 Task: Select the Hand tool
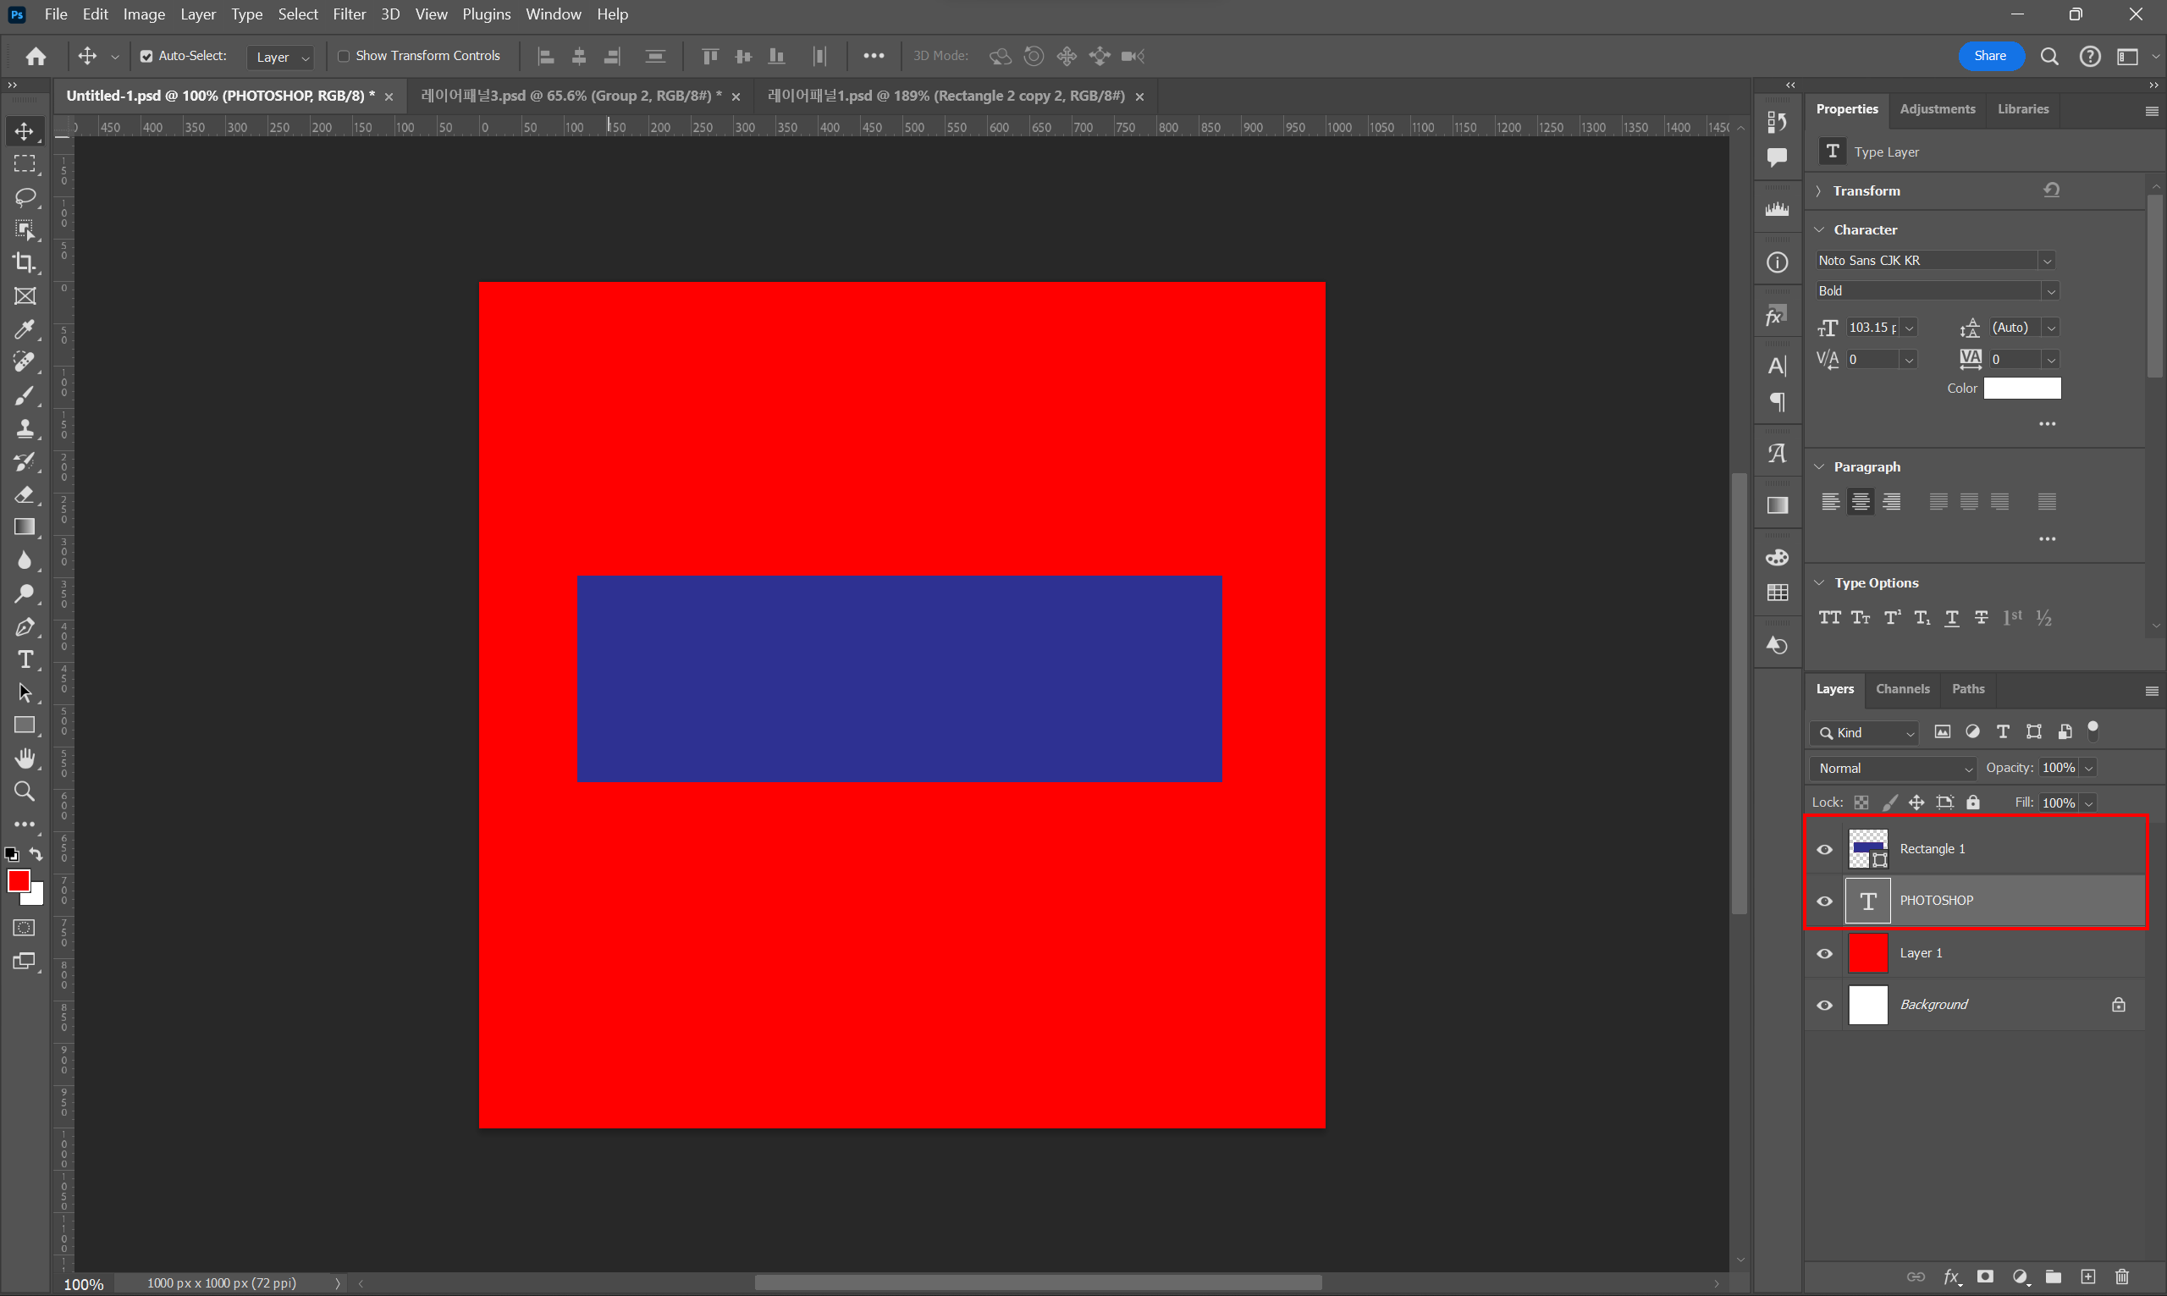25,758
